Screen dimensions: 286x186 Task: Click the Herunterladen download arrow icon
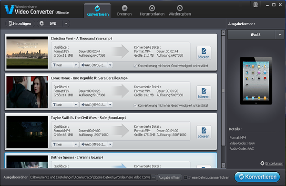152,8
